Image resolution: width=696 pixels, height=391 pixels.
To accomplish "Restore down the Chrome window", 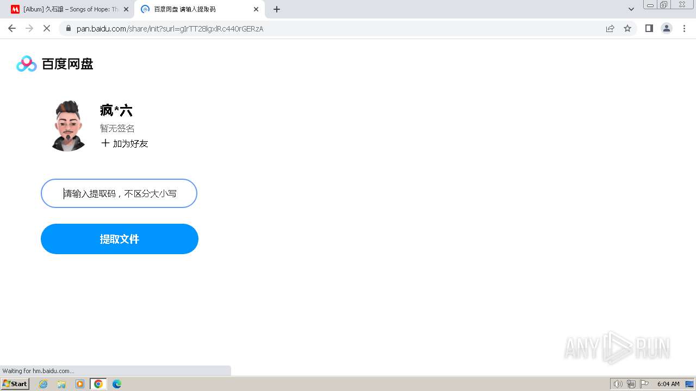I will click(664, 4).
